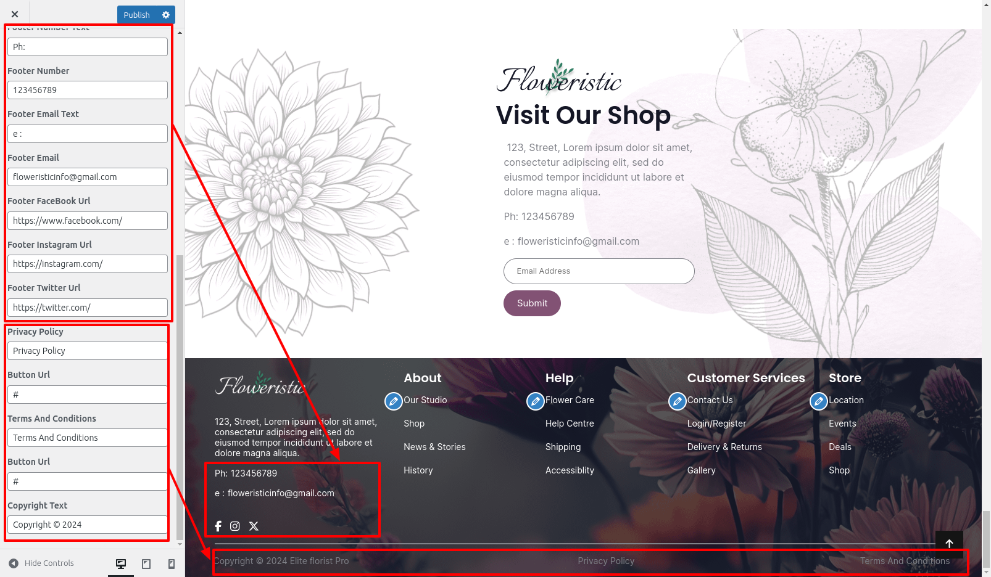991x577 pixels.
Task: Switch to tablet preview mode
Action: coord(146,563)
